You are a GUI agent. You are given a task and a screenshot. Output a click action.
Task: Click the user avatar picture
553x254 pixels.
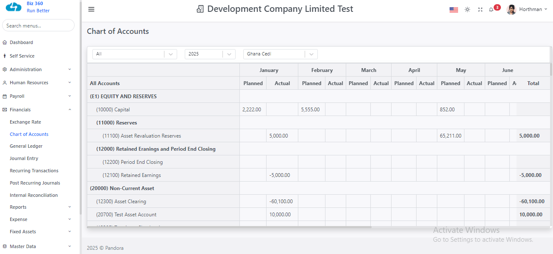511,9
